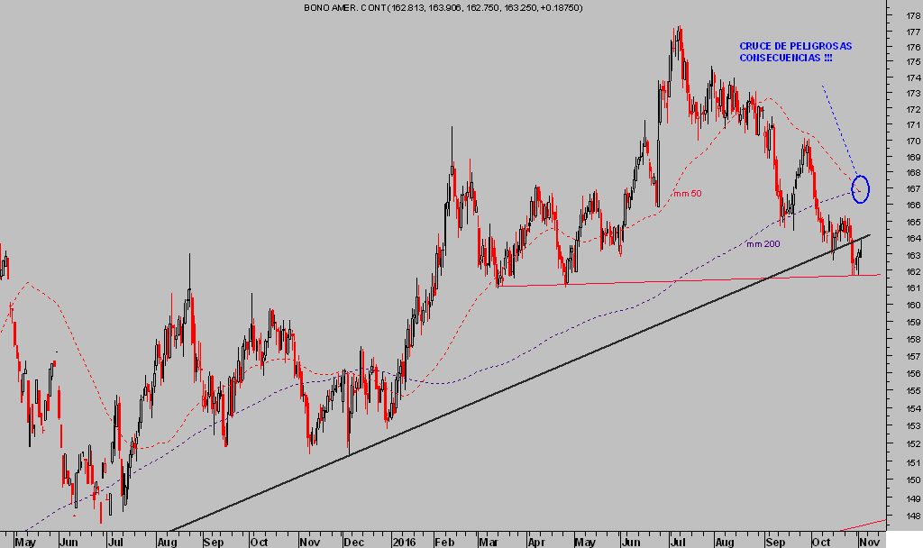This screenshot has width=923, height=548.
Task: Click the 'Apr' month label on time axis
Action: (x=537, y=543)
